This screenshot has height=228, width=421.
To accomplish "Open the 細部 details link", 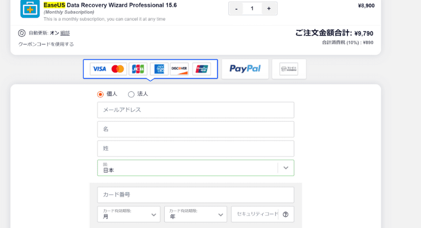I will pos(65,33).
